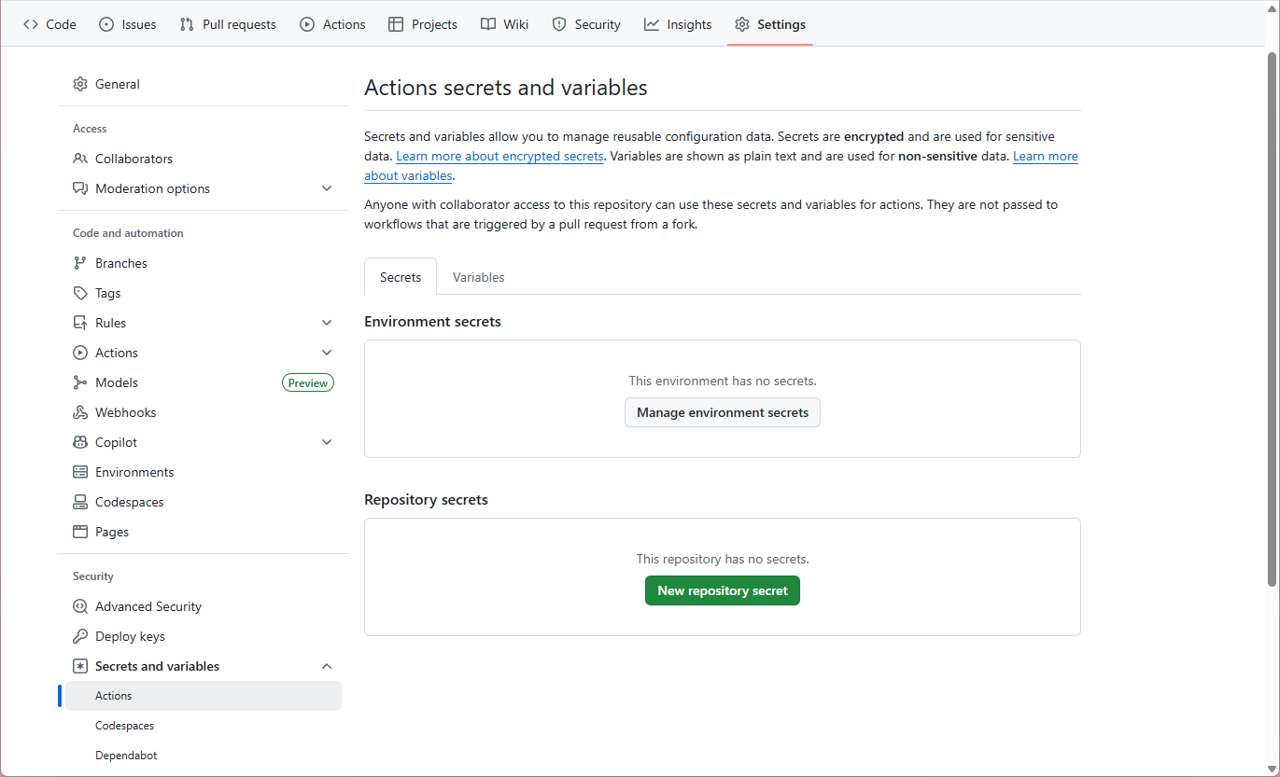
Task: Click New repository secret button
Action: point(722,590)
